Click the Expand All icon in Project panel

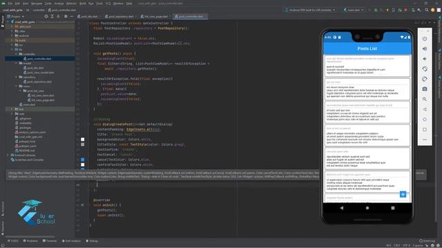pos(52,17)
